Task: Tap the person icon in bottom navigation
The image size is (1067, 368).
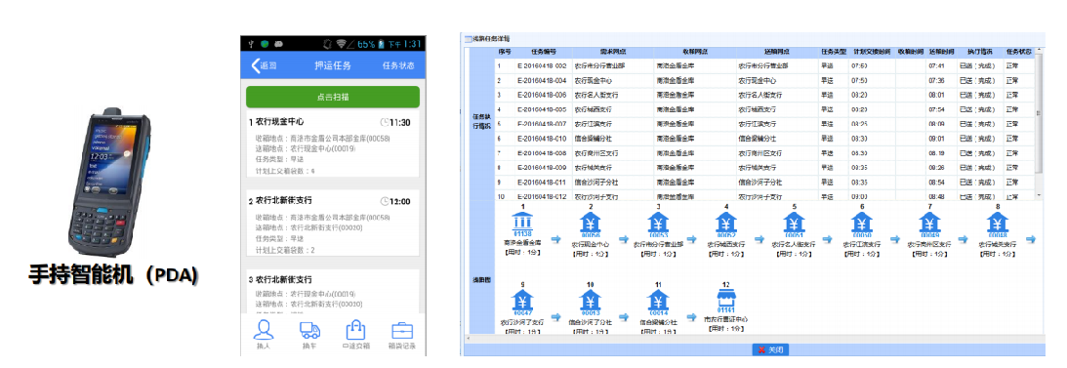Action: tap(263, 330)
